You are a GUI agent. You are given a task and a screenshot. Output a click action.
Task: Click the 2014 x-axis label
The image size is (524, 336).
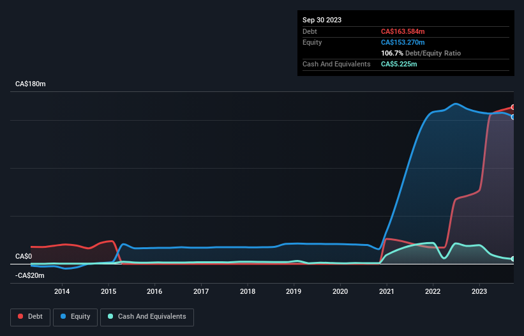click(x=62, y=291)
